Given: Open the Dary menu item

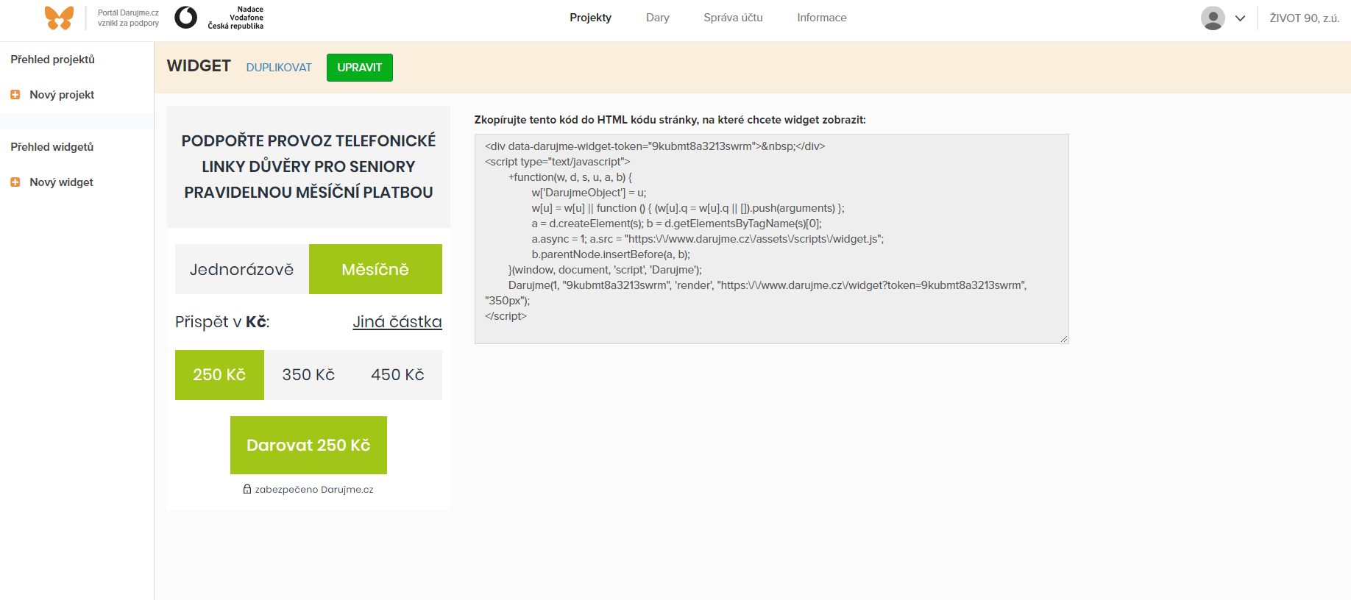Looking at the screenshot, I should (657, 18).
